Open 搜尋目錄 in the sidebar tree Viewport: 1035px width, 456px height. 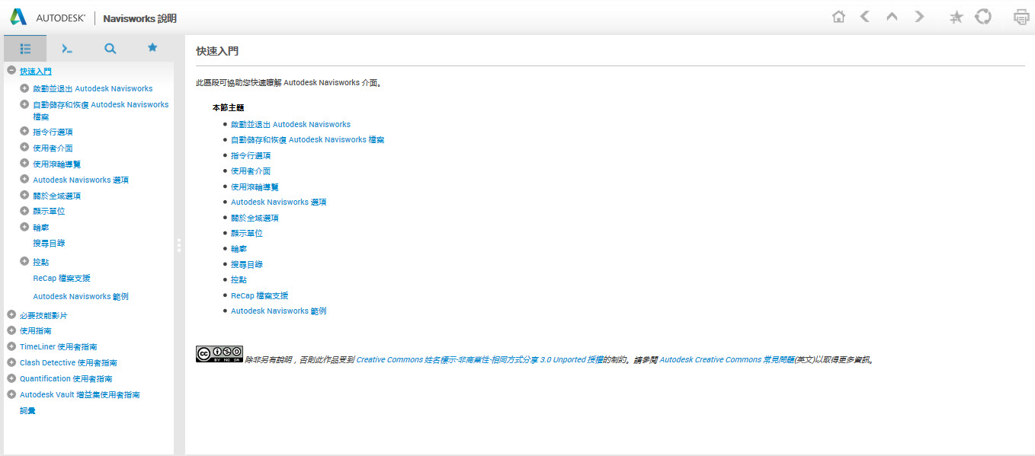coord(49,244)
